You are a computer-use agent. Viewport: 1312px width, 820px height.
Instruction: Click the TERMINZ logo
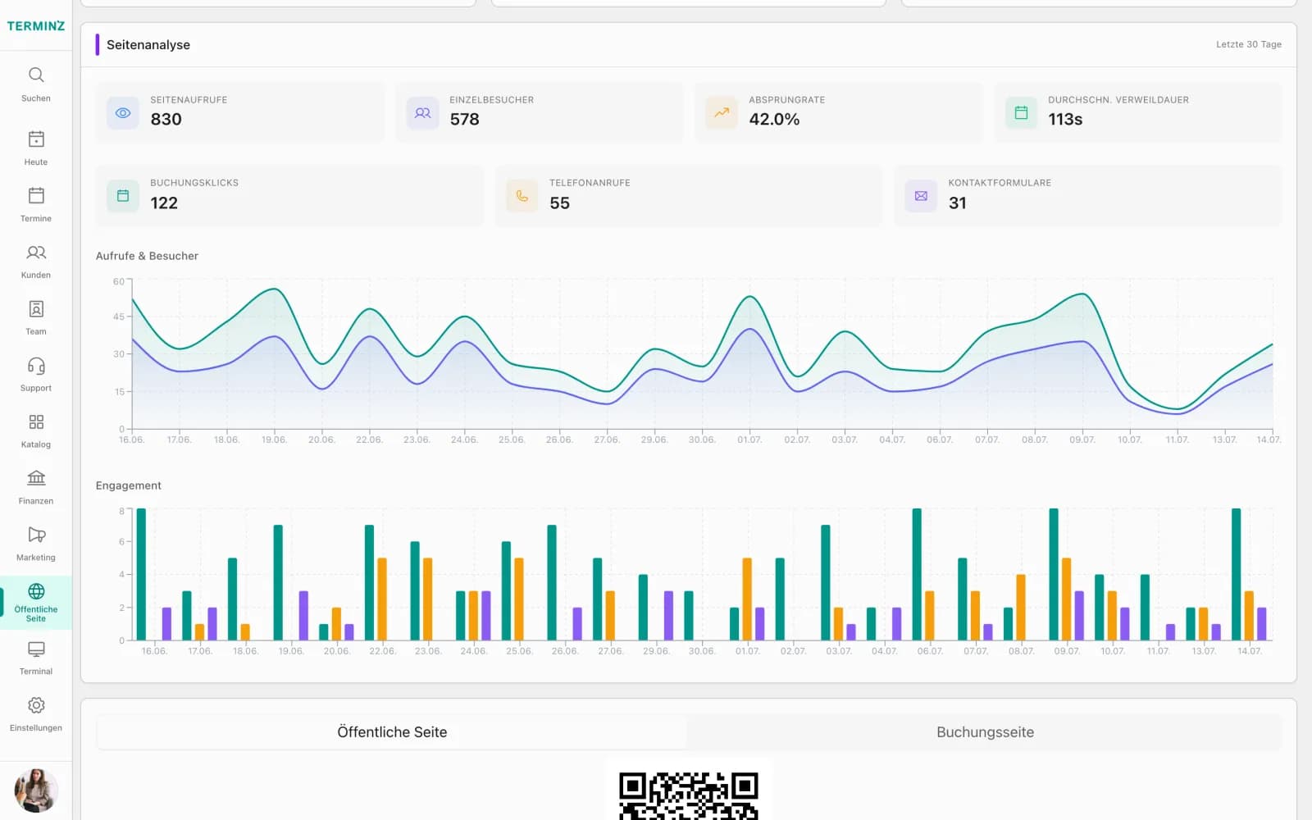(36, 26)
